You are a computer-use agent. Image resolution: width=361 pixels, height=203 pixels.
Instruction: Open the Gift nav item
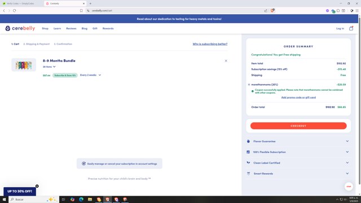pos(95,29)
